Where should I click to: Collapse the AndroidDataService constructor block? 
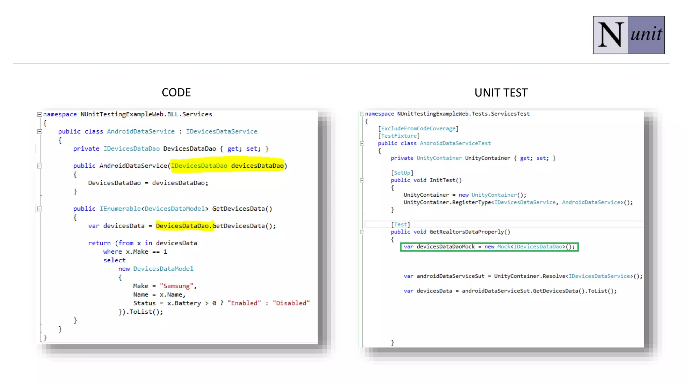tap(40, 166)
